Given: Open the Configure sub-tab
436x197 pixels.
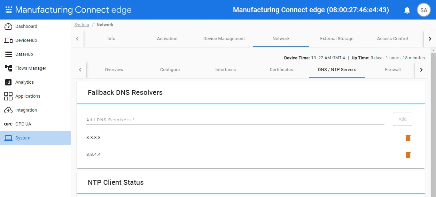Looking at the screenshot, I should 170,70.
